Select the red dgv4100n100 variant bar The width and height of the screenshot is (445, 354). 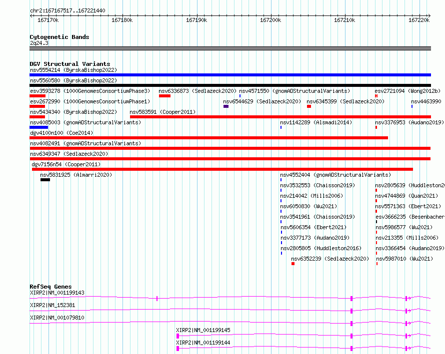coord(208,138)
